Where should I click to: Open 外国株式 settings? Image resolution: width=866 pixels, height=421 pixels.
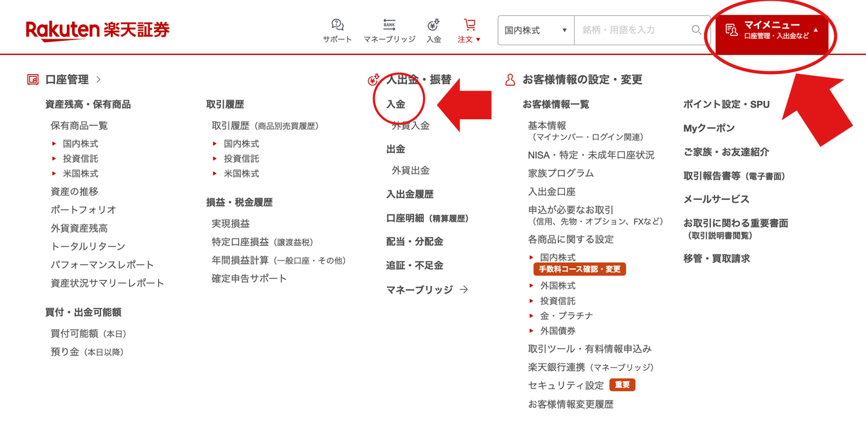click(x=558, y=285)
